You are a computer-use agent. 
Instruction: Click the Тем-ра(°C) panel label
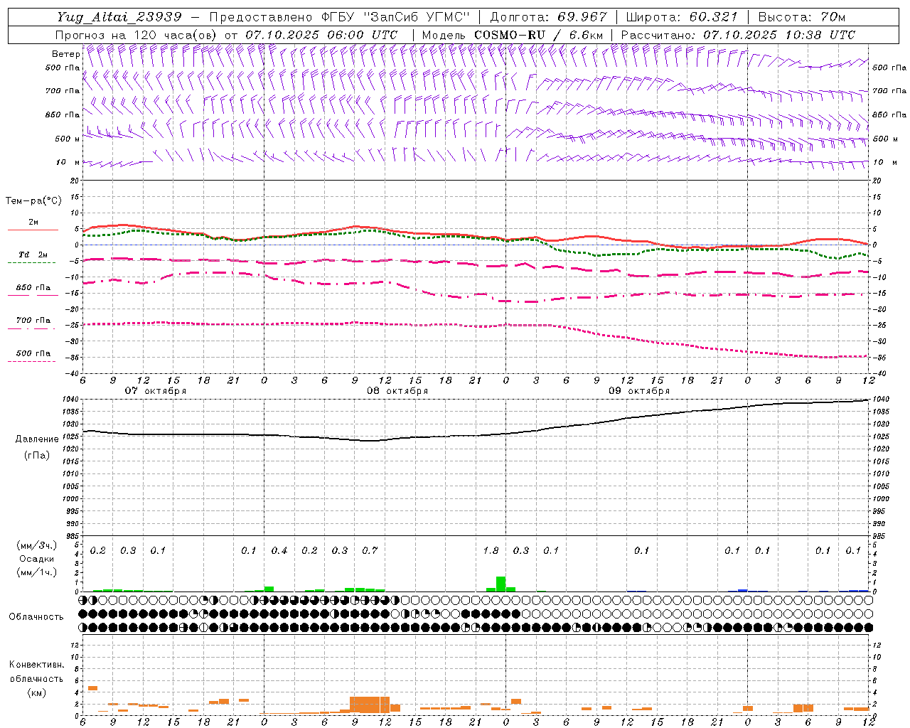[33, 201]
